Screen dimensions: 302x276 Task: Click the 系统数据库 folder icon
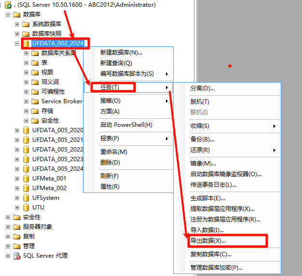tap(26, 24)
